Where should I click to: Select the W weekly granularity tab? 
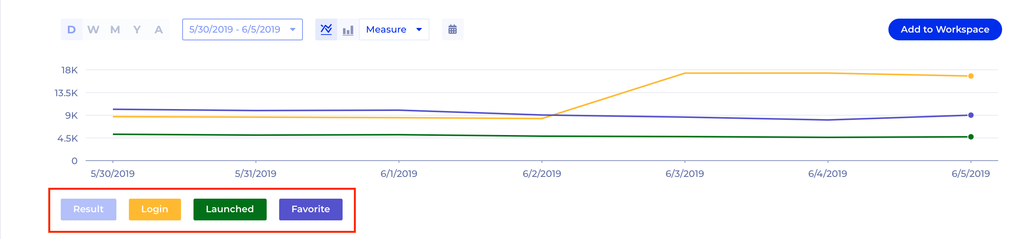(x=93, y=29)
